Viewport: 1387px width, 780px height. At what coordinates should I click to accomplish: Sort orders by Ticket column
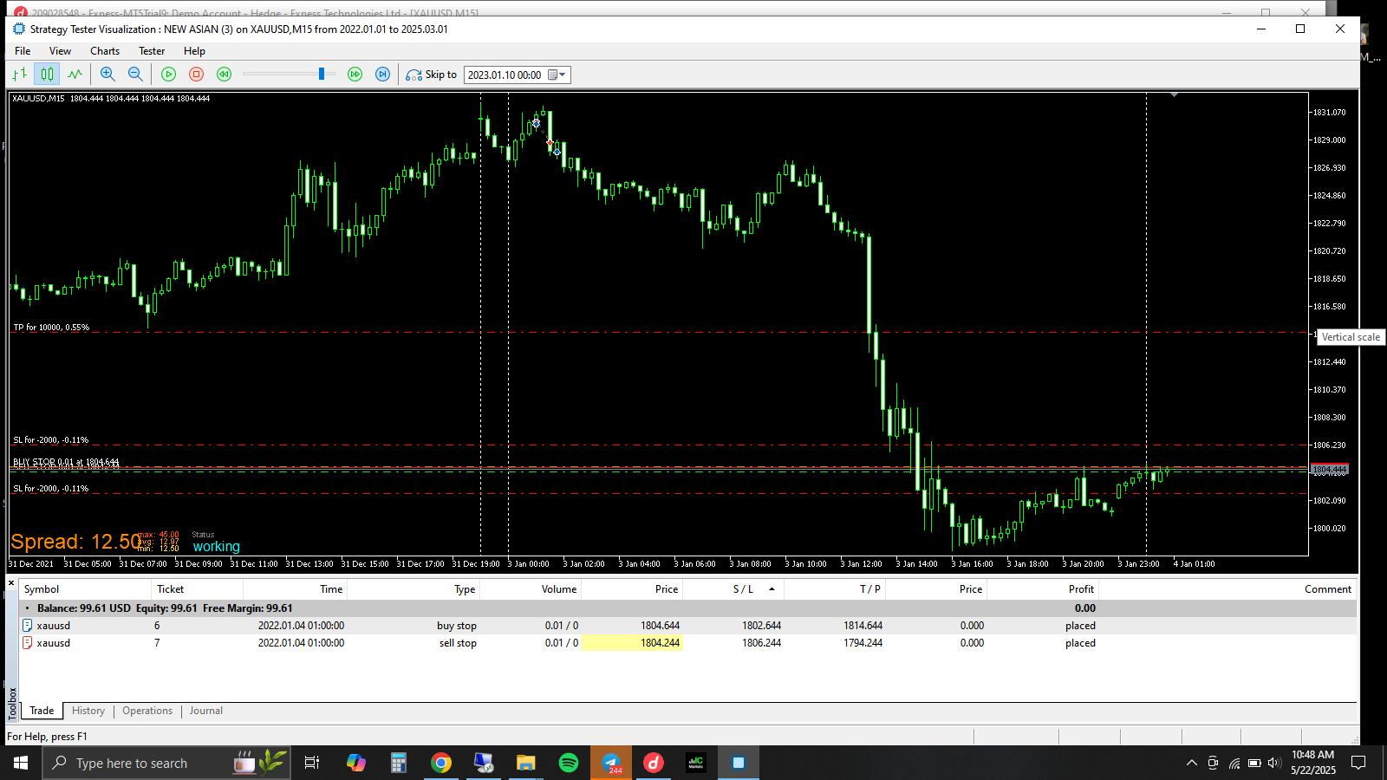click(x=196, y=589)
